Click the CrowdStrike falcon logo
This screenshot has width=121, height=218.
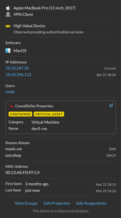tap(11, 106)
